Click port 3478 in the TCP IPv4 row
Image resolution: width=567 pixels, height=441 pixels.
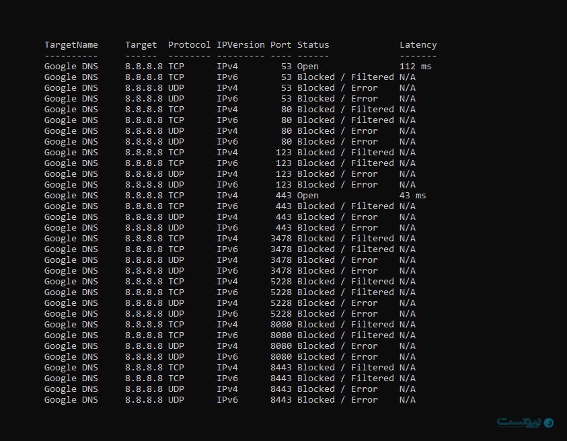coord(281,239)
